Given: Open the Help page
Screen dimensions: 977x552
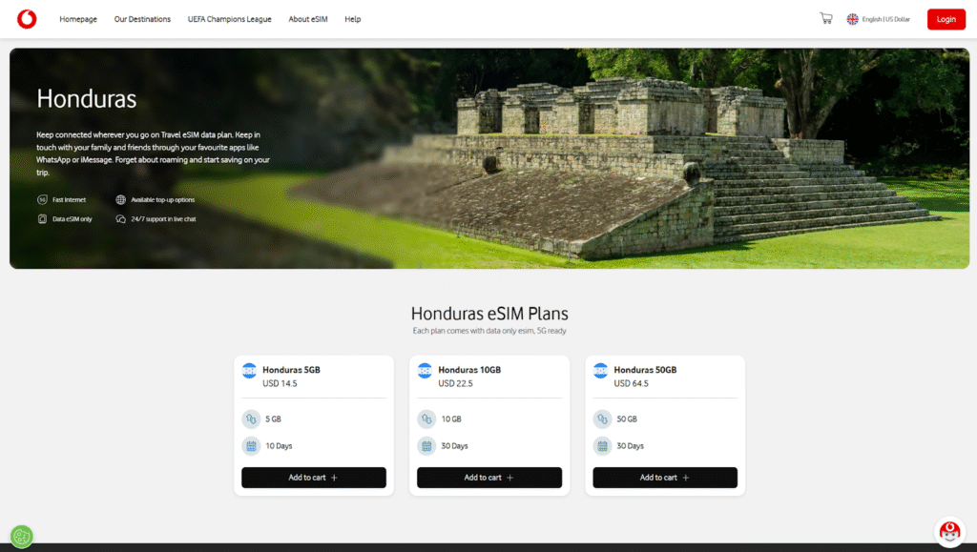Looking at the screenshot, I should click(x=352, y=18).
